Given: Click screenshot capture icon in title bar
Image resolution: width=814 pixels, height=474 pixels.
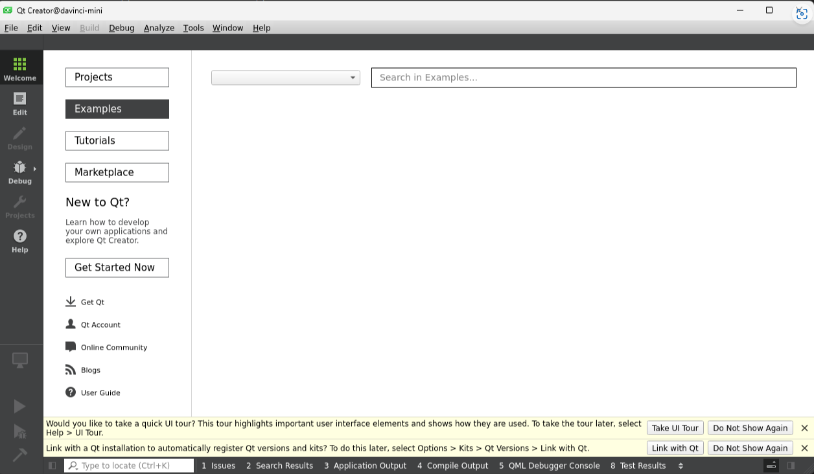Looking at the screenshot, I should [802, 14].
